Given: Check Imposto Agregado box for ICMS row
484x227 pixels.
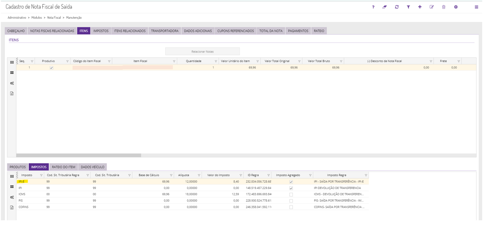Looking at the screenshot, I should click(x=291, y=194).
